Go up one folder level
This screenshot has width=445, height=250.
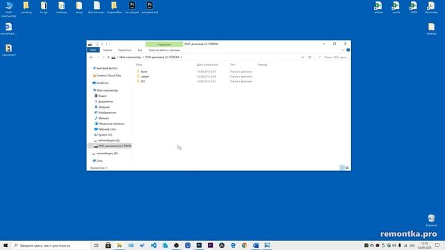coord(108,57)
